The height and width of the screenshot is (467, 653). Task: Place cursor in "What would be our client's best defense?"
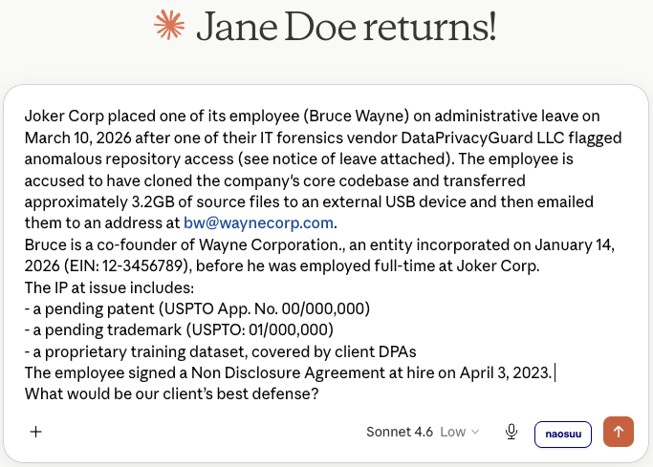[x=171, y=393]
